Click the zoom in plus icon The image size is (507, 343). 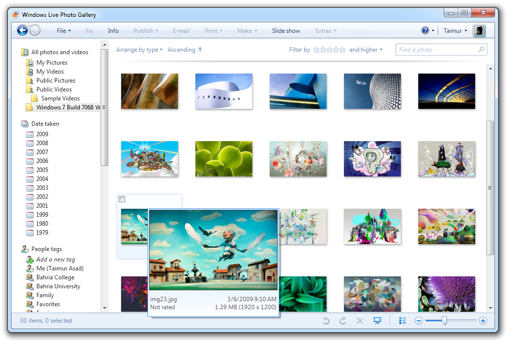pos(483,321)
